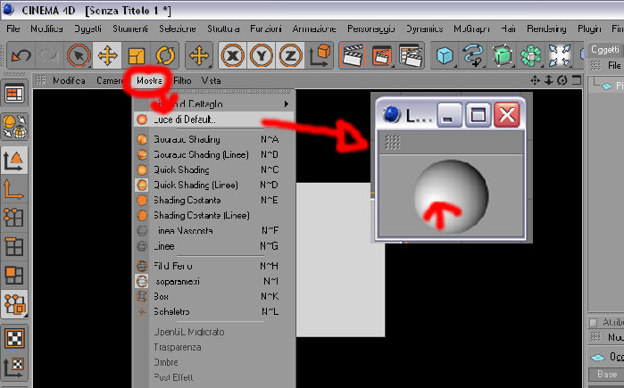Open the cube primitive object palette
The width and height of the screenshot is (624, 388).
[x=445, y=55]
